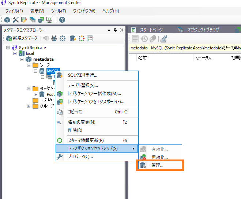
Task: Click the blue stack broadcast icon in right toolbar
Action: tap(164, 39)
